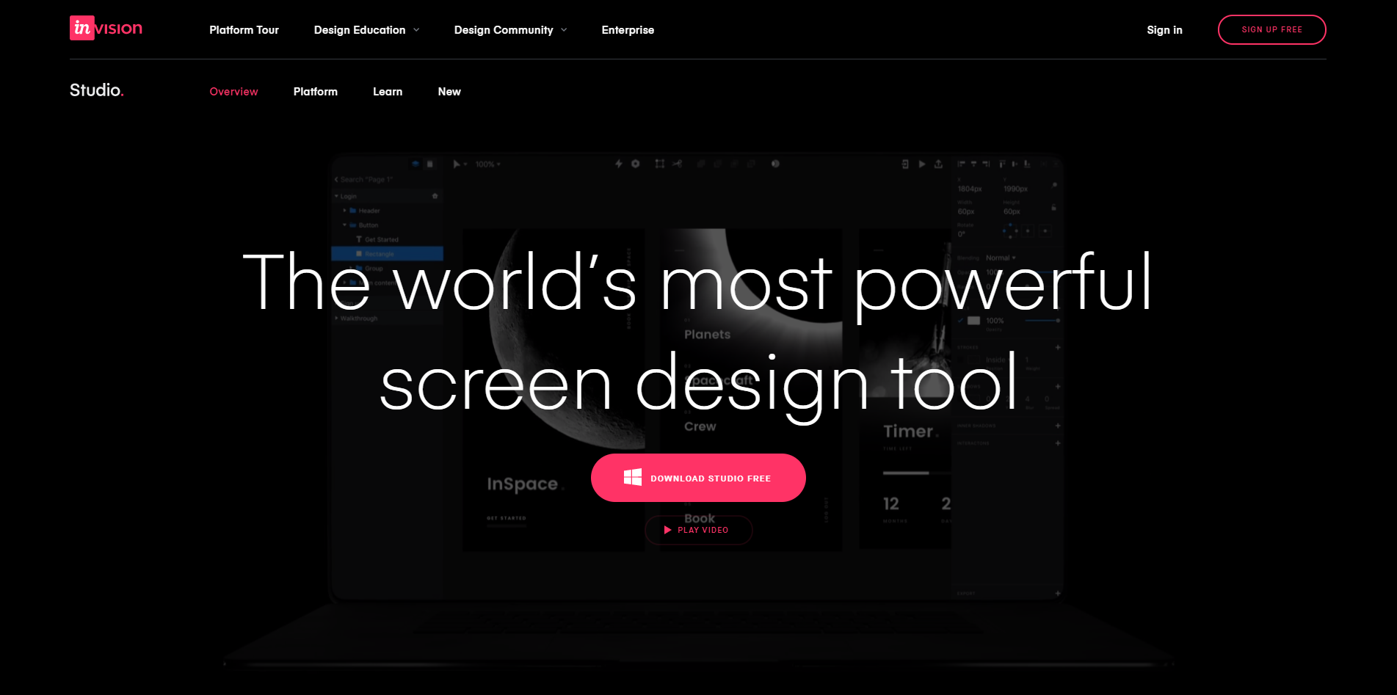
Task: Click the InVision logo in the navbar
Action: coord(105,29)
